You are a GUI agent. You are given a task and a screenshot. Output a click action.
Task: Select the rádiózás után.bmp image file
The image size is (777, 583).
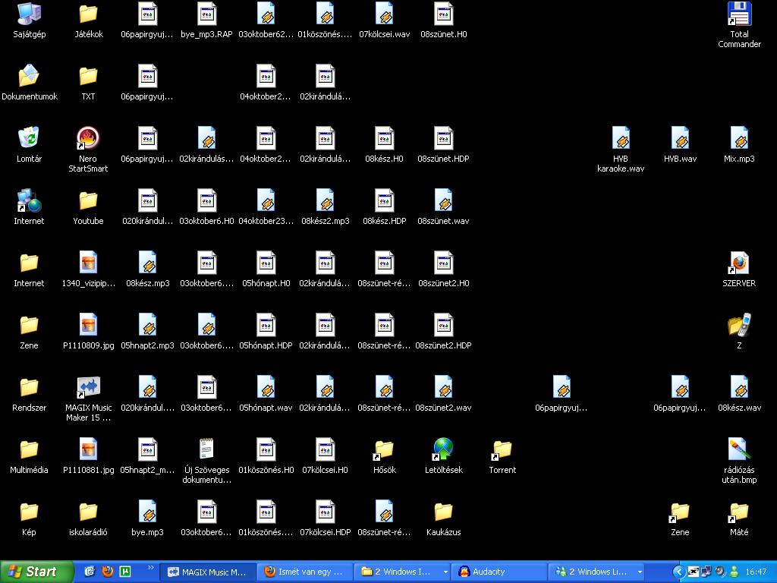click(x=739, y=450)
